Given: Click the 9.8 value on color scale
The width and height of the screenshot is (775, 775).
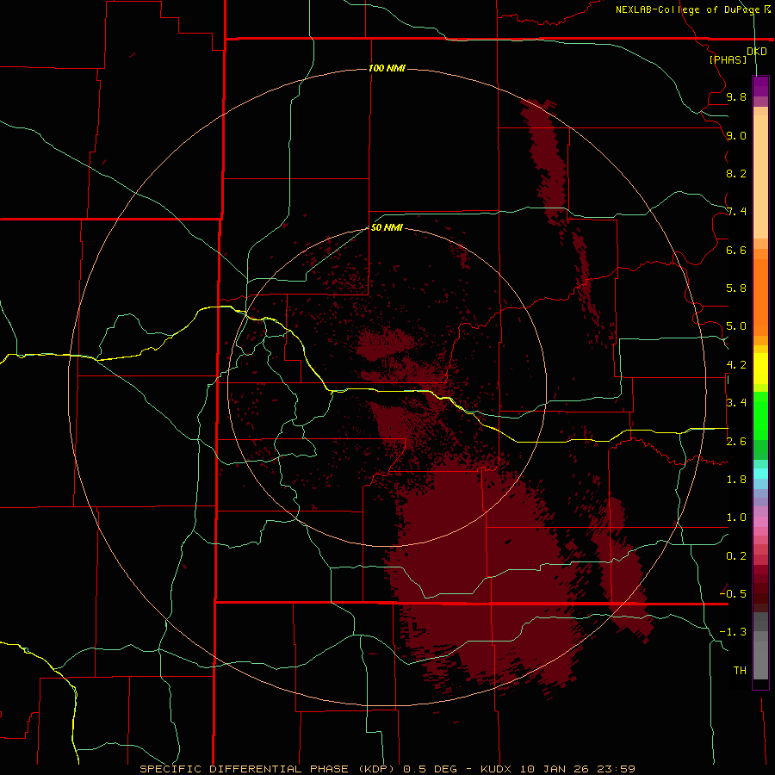Looking at the screenshot, I should [736, 96].
